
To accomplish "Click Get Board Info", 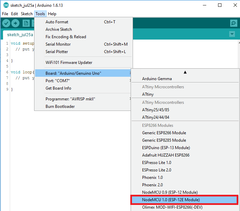I will point(83,88).
